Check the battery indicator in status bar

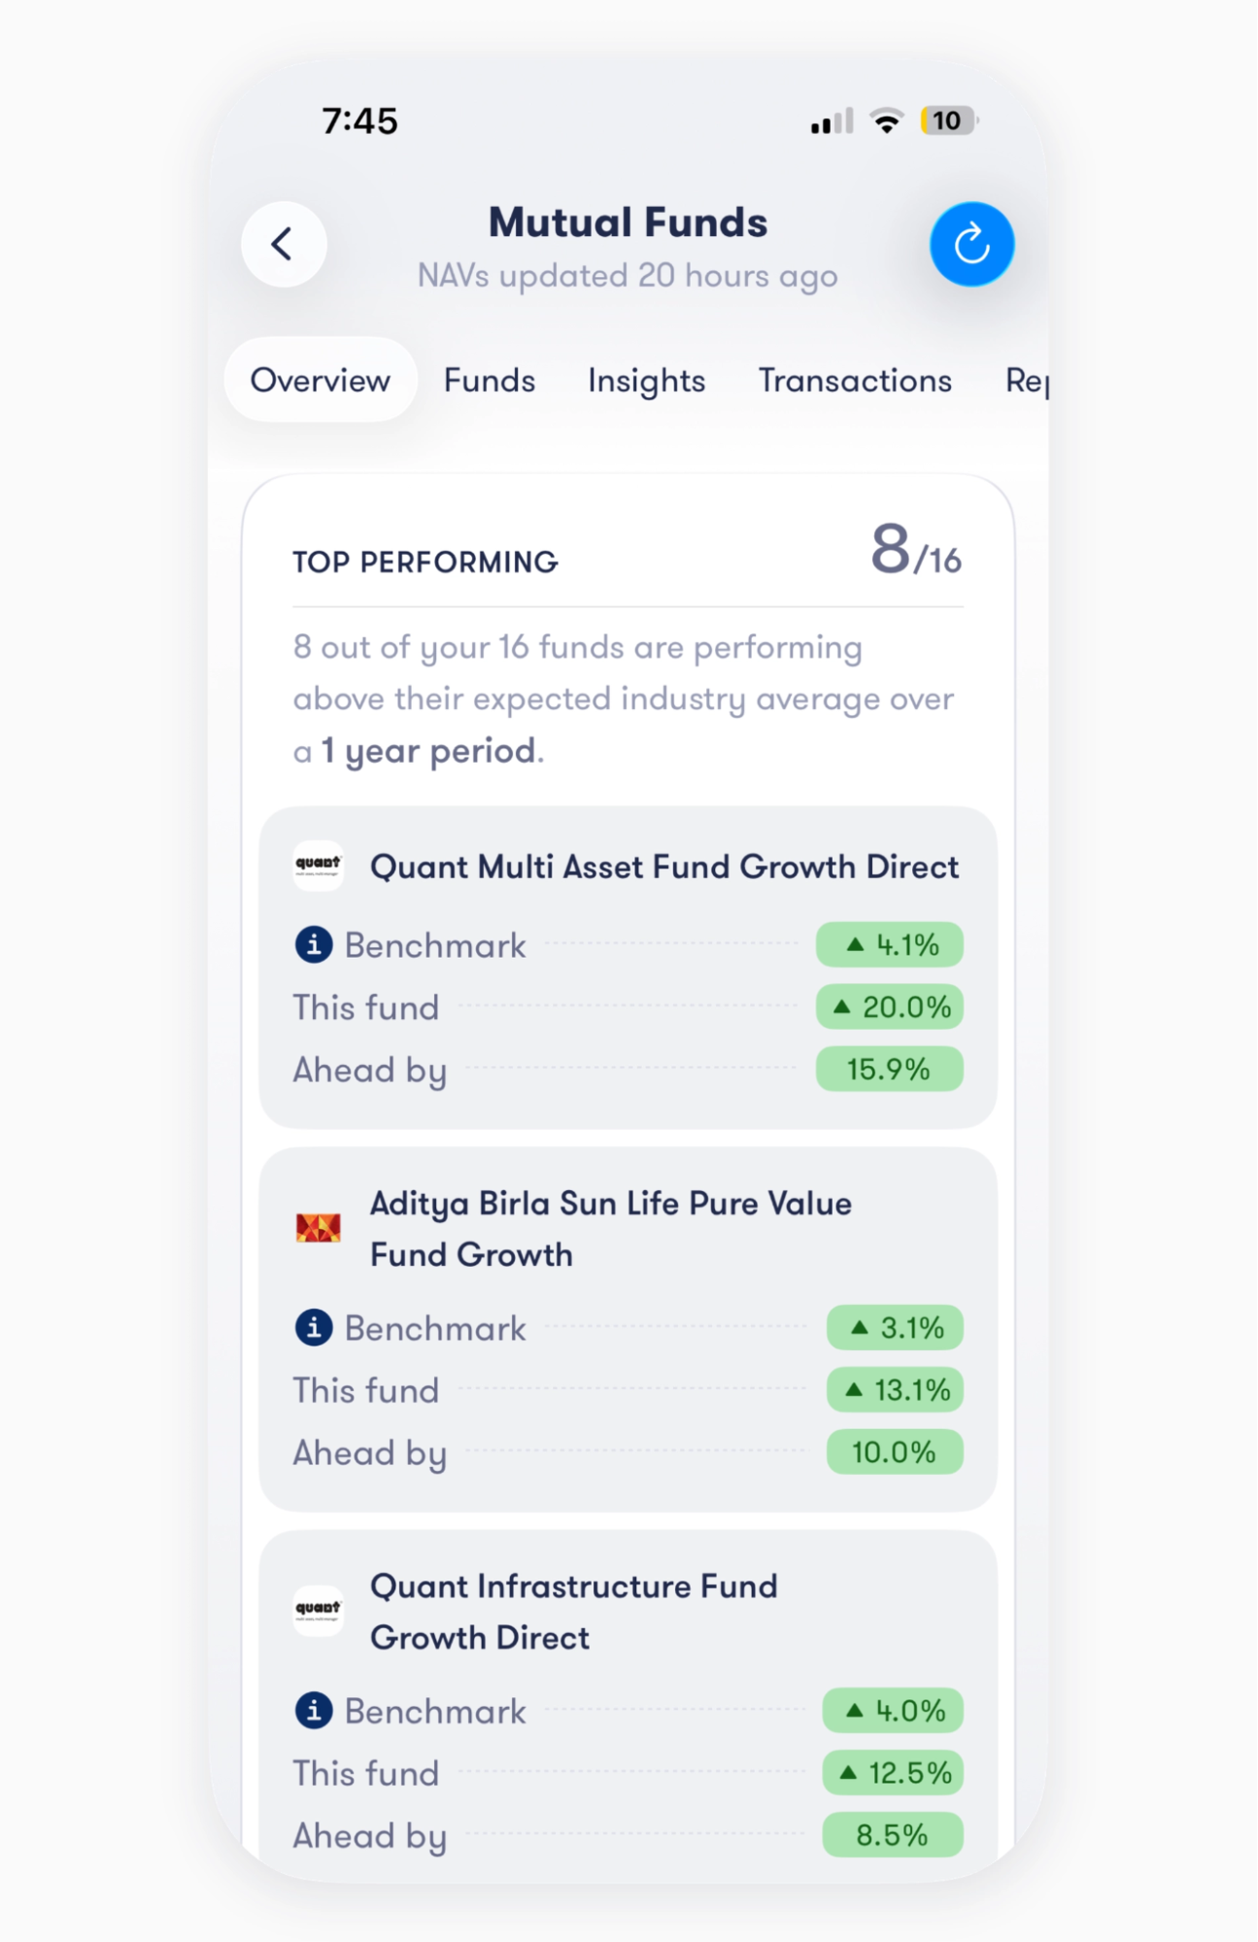point(949,120)
